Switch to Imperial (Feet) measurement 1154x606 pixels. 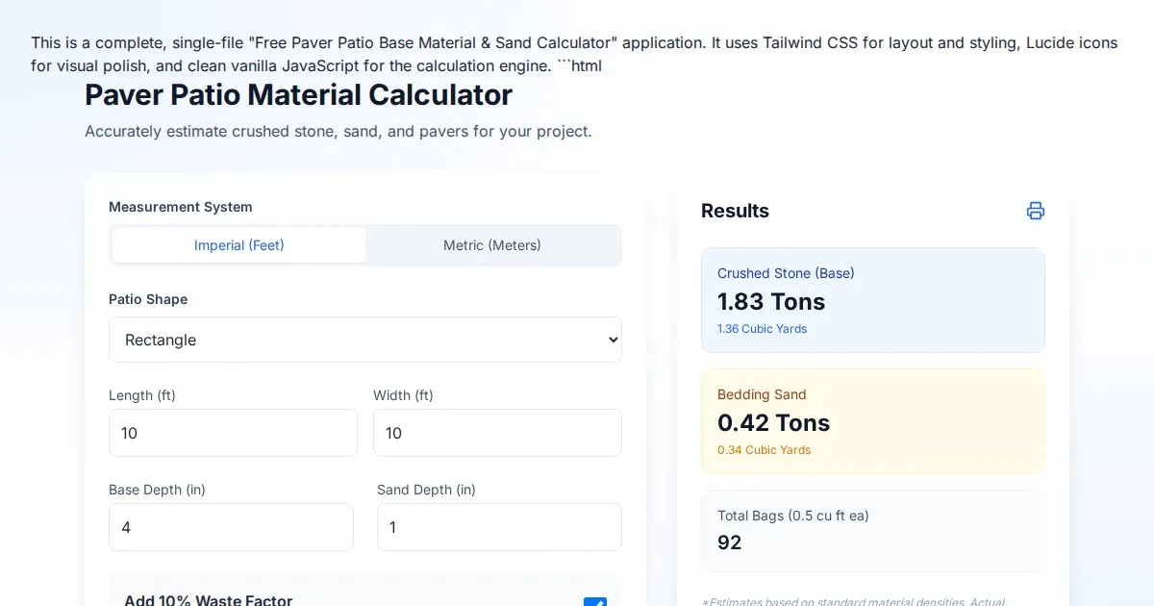click(x=238, y=245)
